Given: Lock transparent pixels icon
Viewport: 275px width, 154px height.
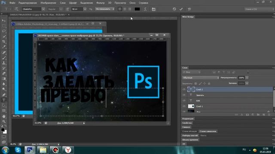Looking at the screenshot, I should pos(196,84).
